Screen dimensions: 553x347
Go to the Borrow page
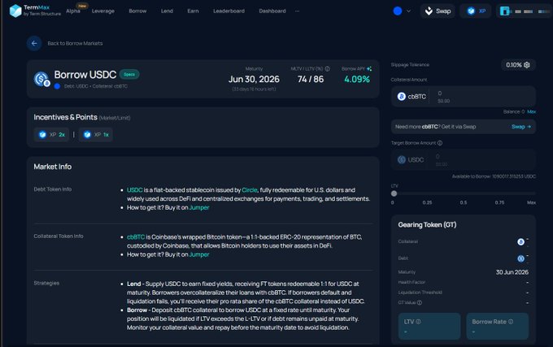(137, 11)
